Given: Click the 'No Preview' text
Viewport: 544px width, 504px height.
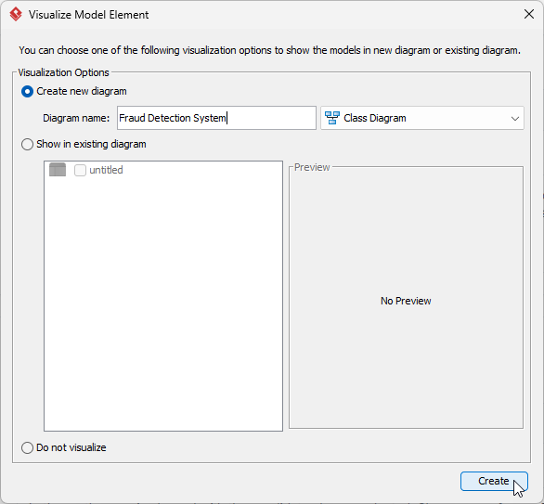Looking at the screenshot, I should [406, 301].
